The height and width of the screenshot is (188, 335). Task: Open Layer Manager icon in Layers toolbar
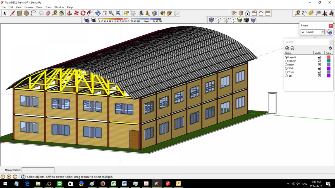[329, 32]
